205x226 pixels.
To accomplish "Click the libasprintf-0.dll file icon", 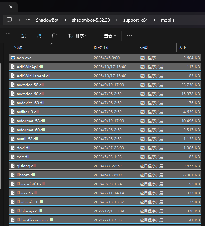I will click(13, 184).
